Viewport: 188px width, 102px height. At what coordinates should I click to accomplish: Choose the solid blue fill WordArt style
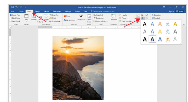(x=152, y=24)
